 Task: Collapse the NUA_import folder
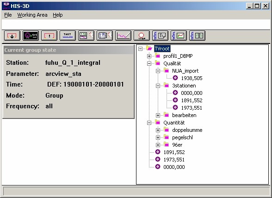pos(158,71)
